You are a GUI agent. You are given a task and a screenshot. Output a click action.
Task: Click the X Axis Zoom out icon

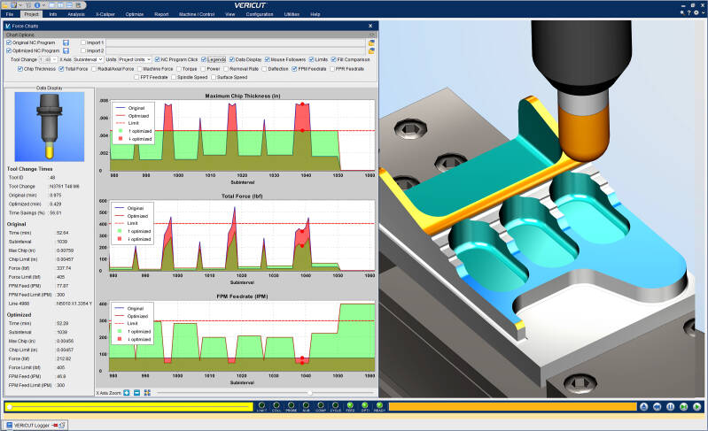(136, 392)
